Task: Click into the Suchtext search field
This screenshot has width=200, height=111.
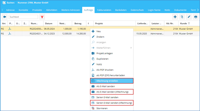Action: point(23,17)
